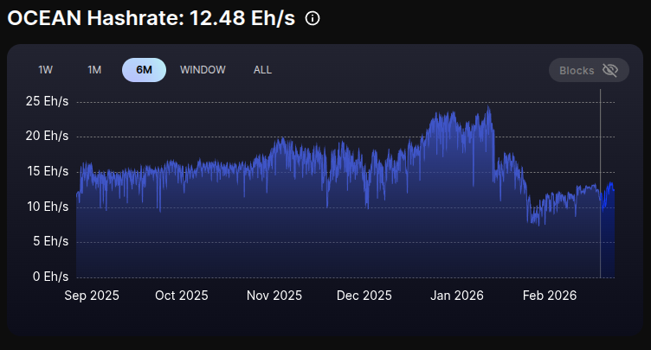
Task: Click the crossed-out eye icon in Blocks
Action: pyautogui.click(x=609, y=70)
